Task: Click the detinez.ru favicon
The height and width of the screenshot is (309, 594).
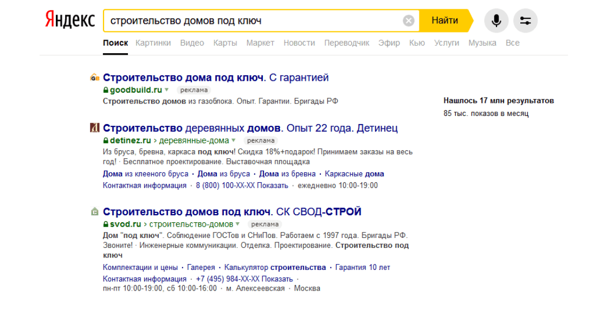Action: [94, 128]
